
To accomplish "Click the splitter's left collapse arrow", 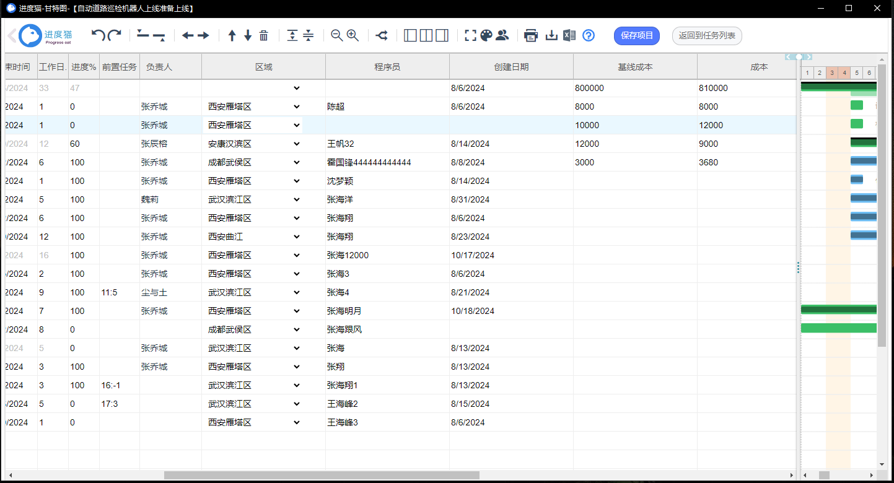I will click(789, 57).
